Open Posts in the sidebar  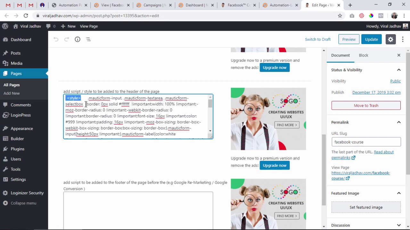15,53
